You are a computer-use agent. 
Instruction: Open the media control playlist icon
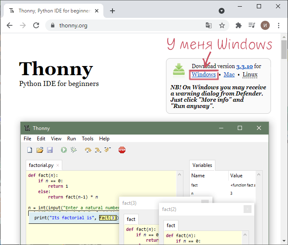point(251,25)
